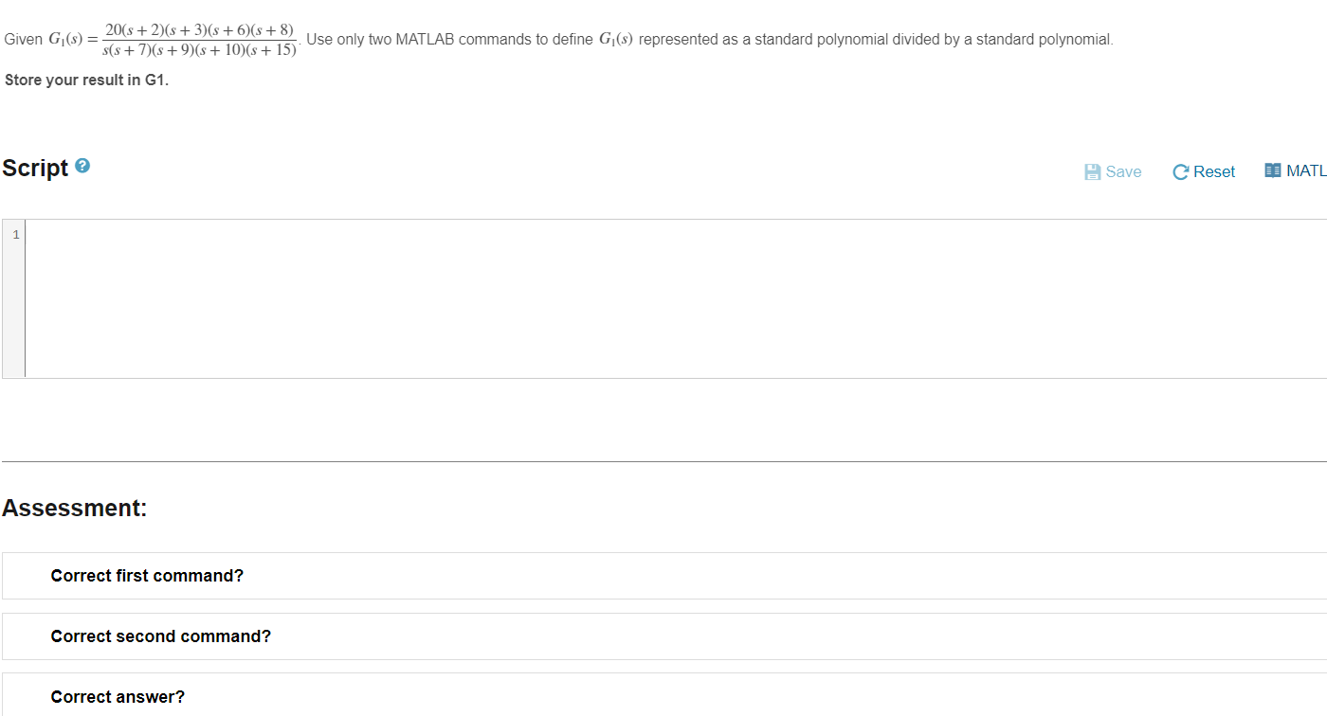Expand the Correct first command assessment
The width and height of the screenshot is (1327, 716).
pos(147,575)
